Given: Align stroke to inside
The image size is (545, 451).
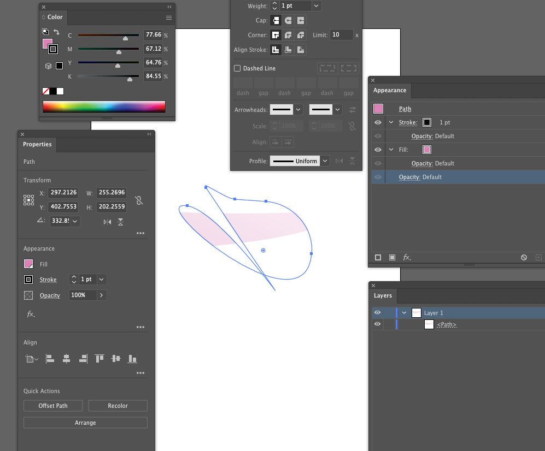Looking at the screenshot, I should (x=288, y=50).
